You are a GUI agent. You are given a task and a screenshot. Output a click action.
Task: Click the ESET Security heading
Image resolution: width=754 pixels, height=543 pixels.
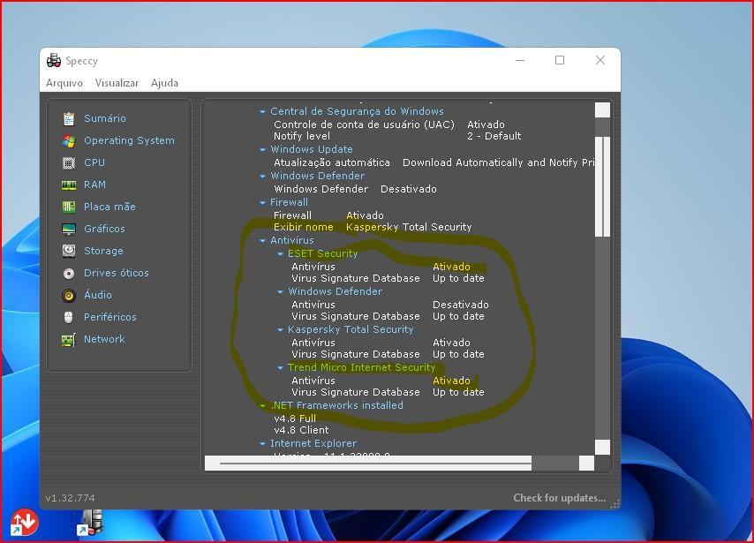click(322, 254)
